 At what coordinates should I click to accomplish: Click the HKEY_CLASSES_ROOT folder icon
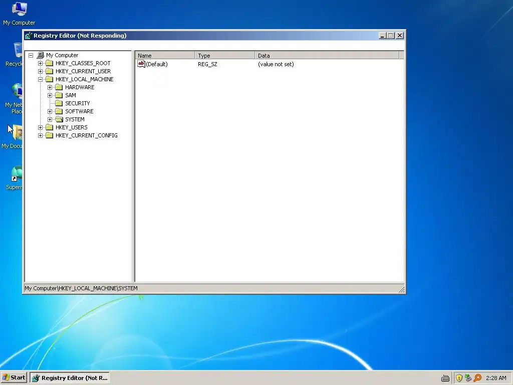[50, 63]
